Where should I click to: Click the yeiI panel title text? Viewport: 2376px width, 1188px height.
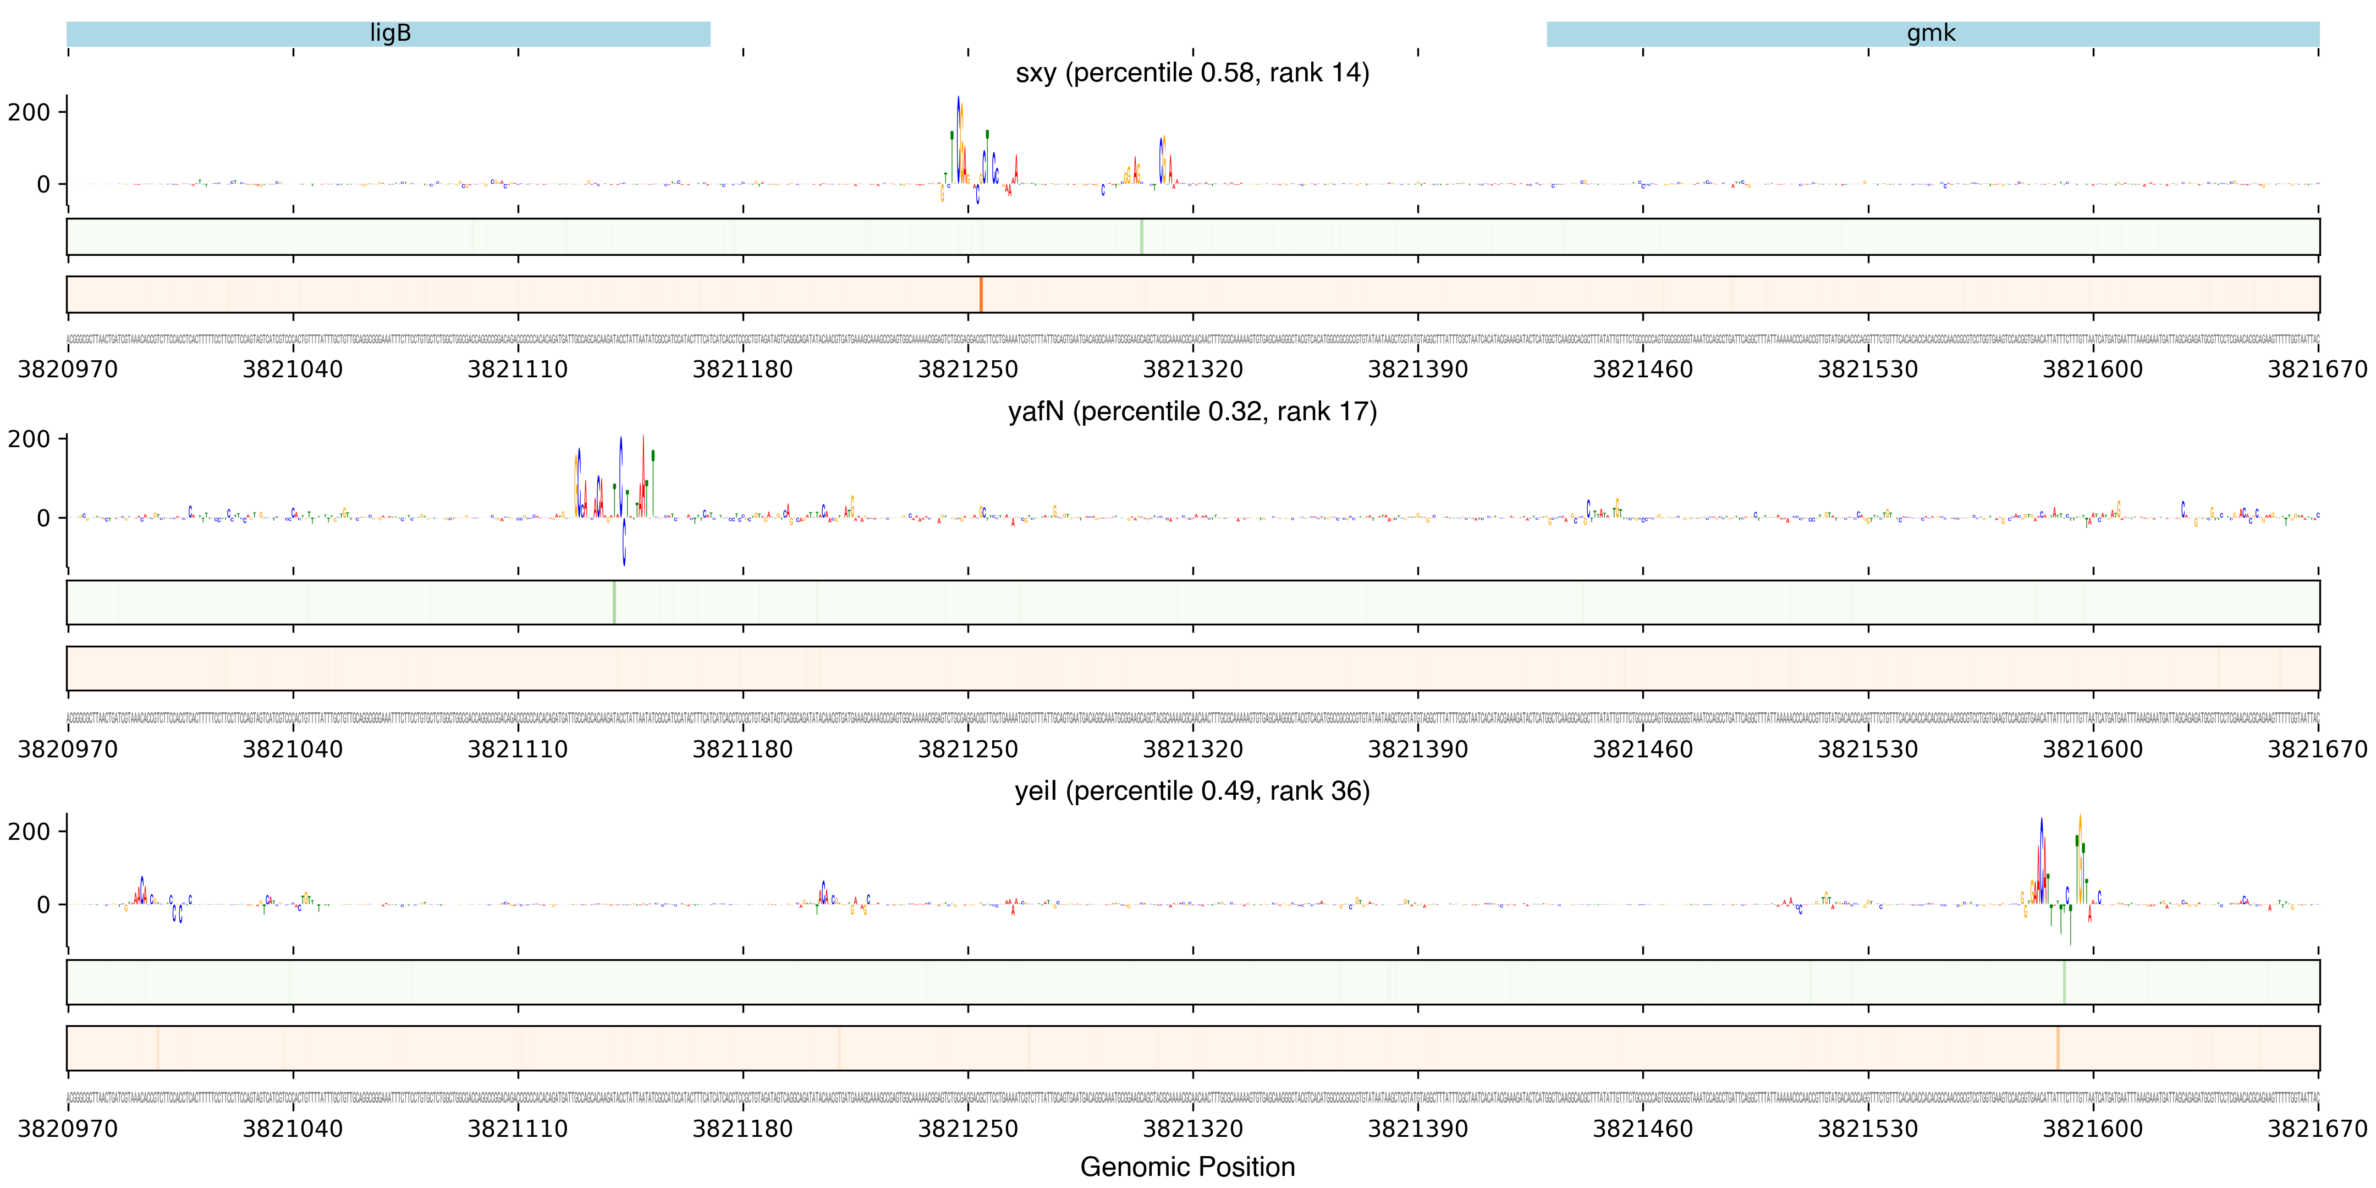click(1192, 791)
